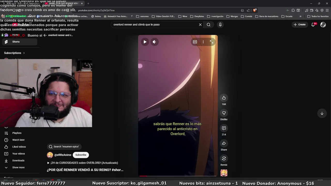This screenshot has width=331, height=186.
Task: Play the paused Shorts video
Action: click(145, 42)
